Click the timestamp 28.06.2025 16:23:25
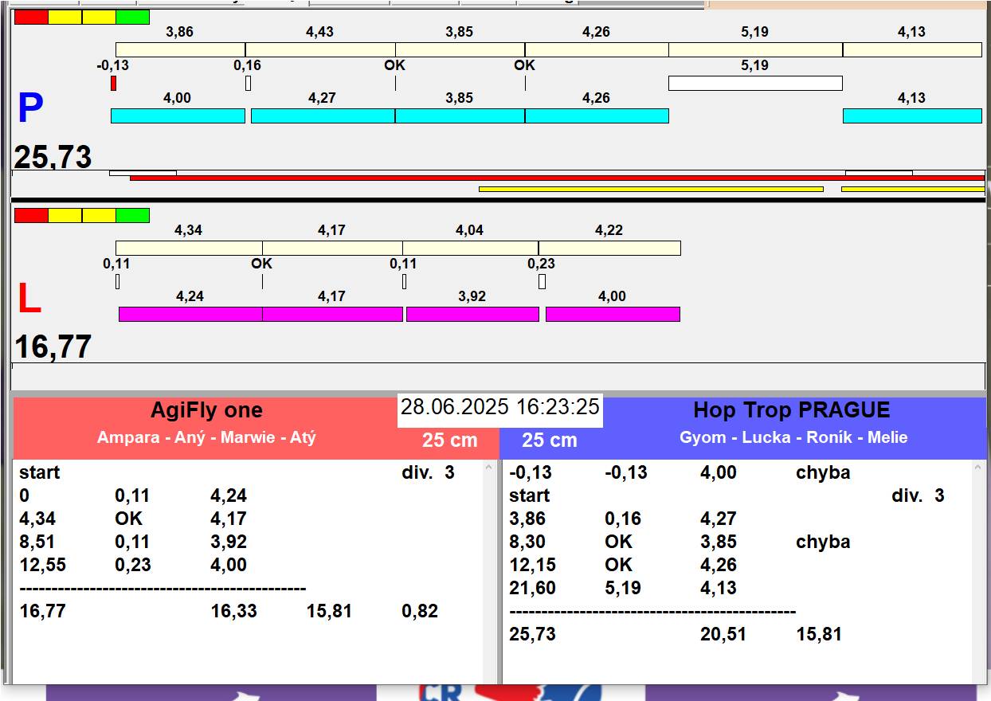Viewport: 991px width, 701px height. [500, 407]
